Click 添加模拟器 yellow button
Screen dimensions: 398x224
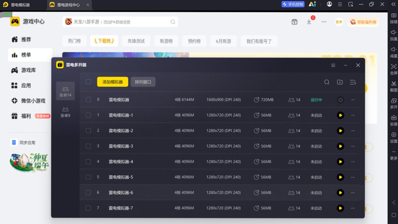(112, 82)
